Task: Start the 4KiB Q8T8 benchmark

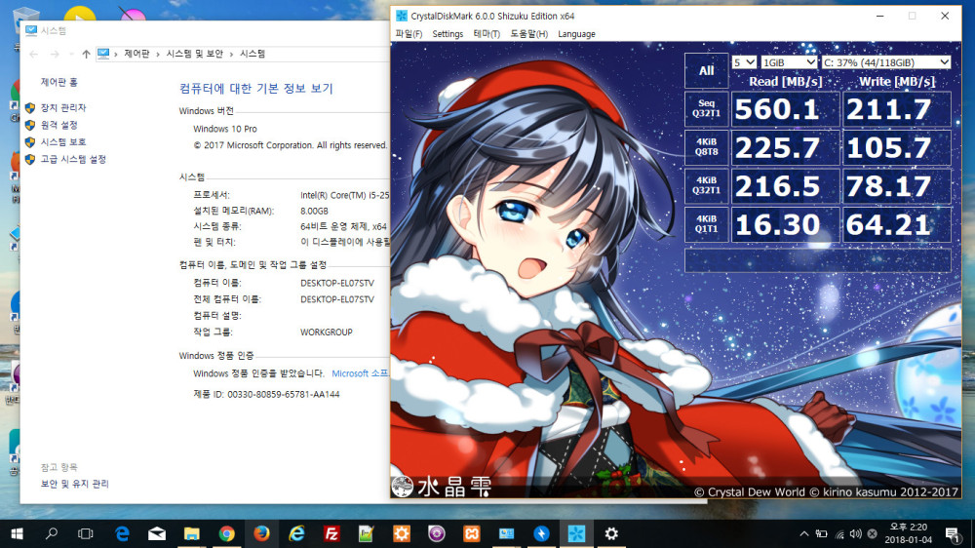Action: tap(706, 147)
